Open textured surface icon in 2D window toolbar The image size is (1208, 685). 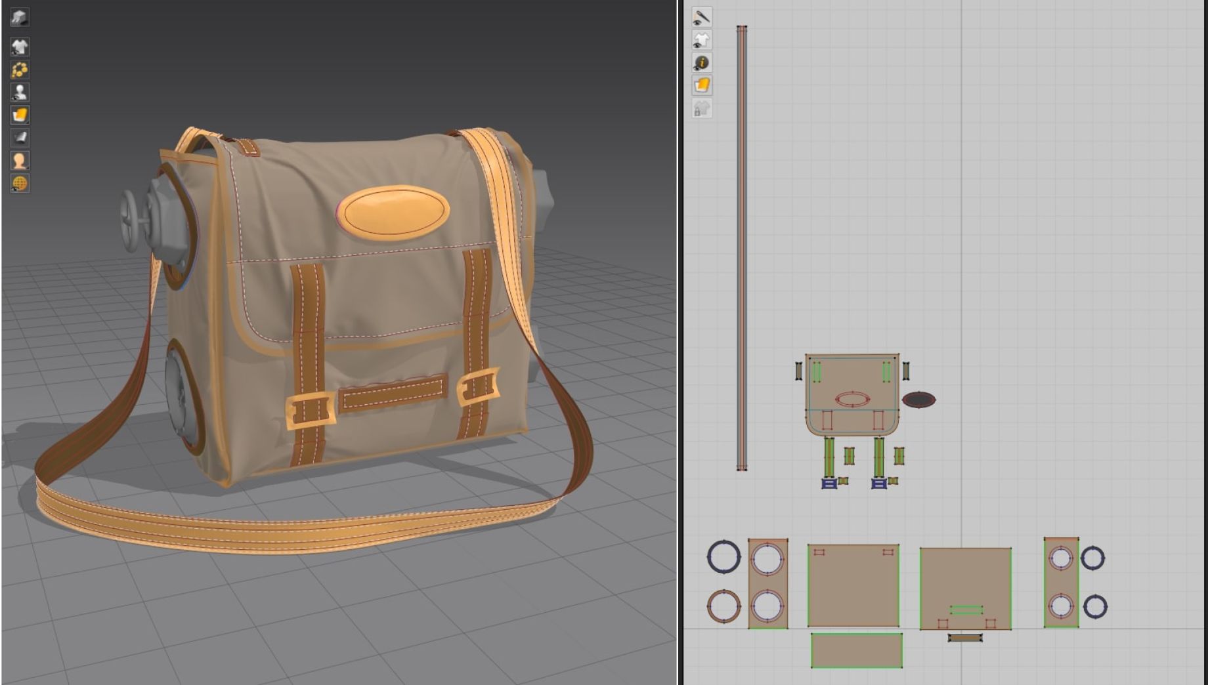[x=702, y=85]
